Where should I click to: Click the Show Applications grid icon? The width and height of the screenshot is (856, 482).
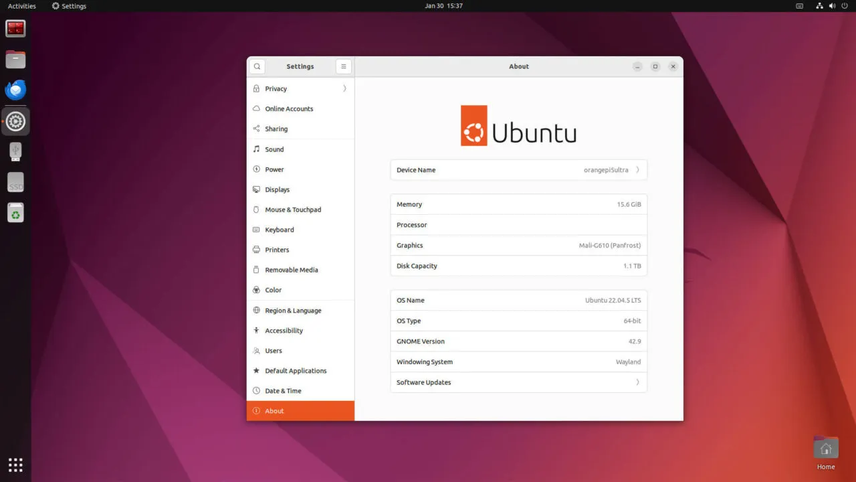[15, 464]
